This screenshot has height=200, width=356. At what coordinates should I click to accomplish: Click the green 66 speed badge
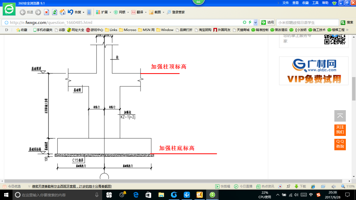coord(198,2)
